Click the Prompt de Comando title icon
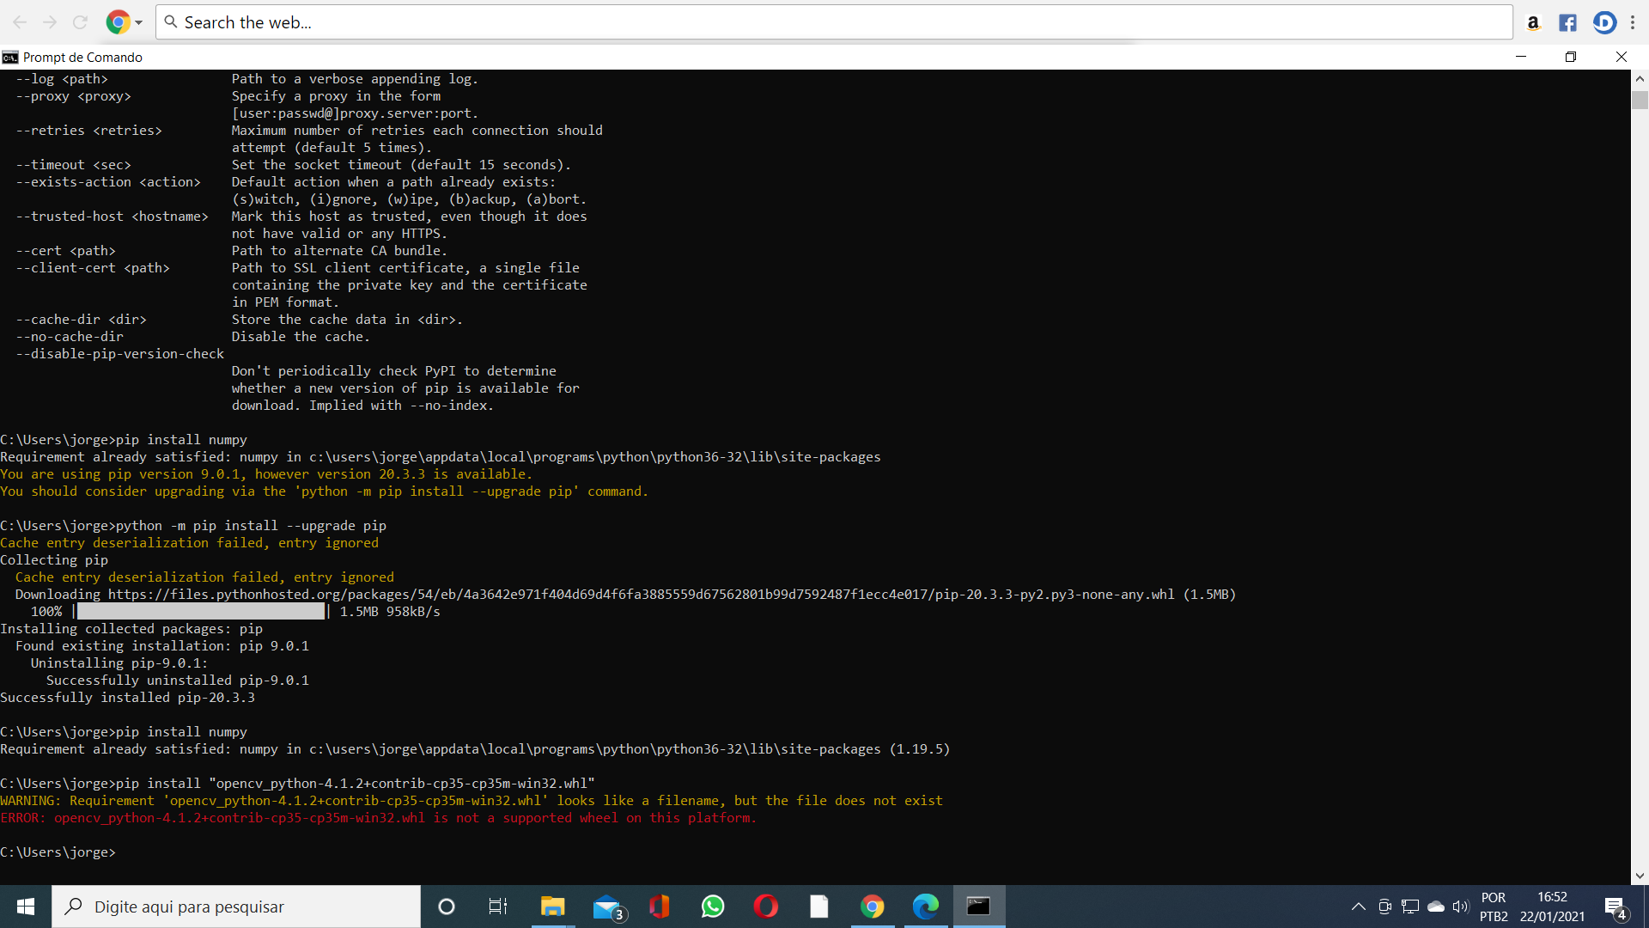 10,58
